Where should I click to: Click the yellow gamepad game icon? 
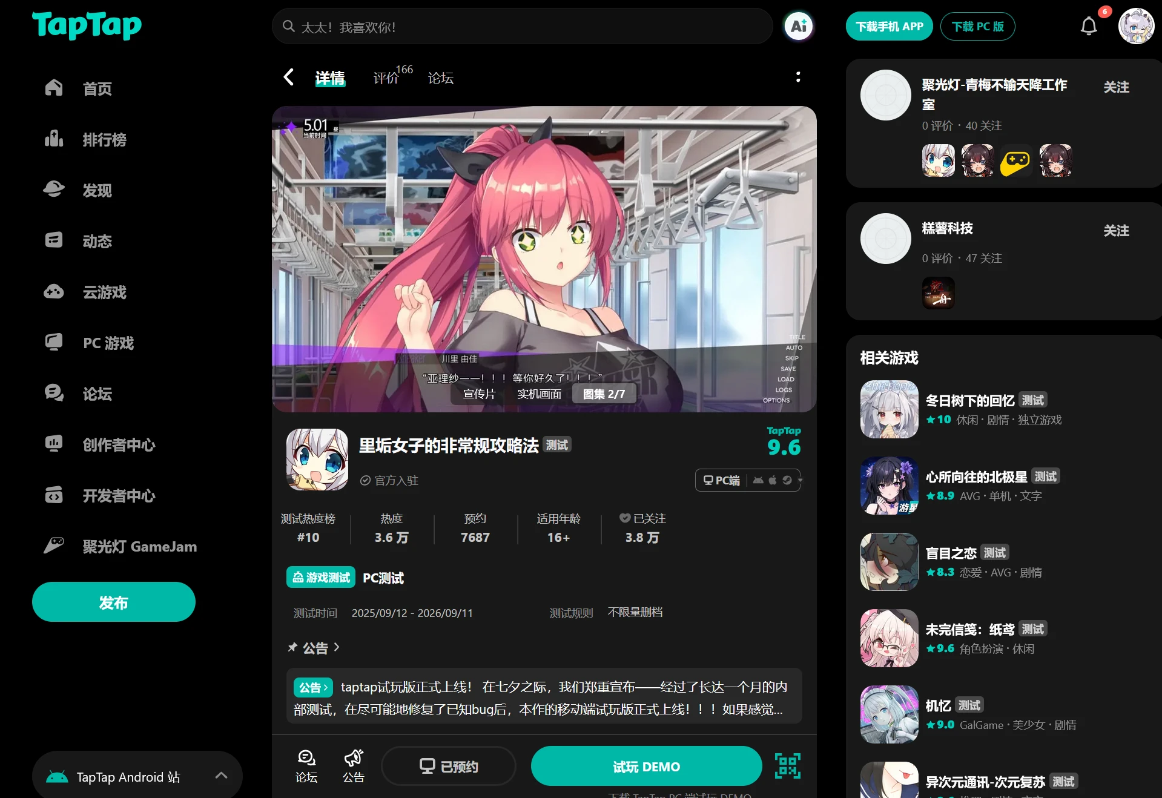[x=1016, y=160]
